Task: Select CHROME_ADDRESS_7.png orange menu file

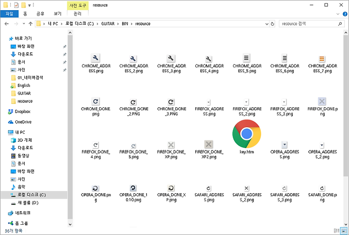Action: 322,59
